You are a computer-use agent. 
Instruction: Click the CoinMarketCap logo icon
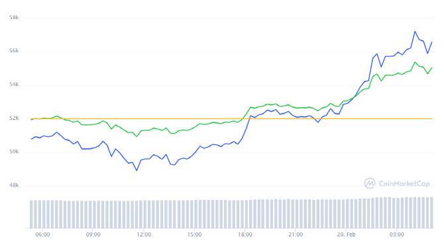[x=370, y=183]
